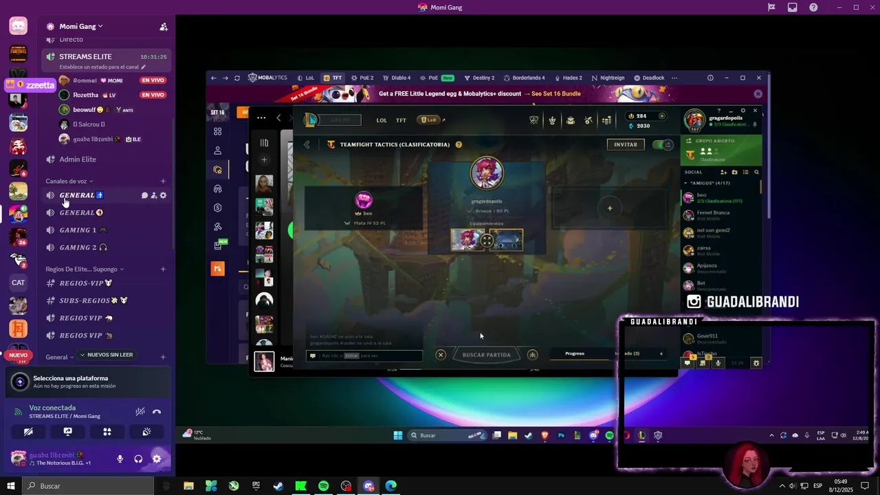Open Epic Games Launcher from Windows taskbar

[x=256, y=486]
